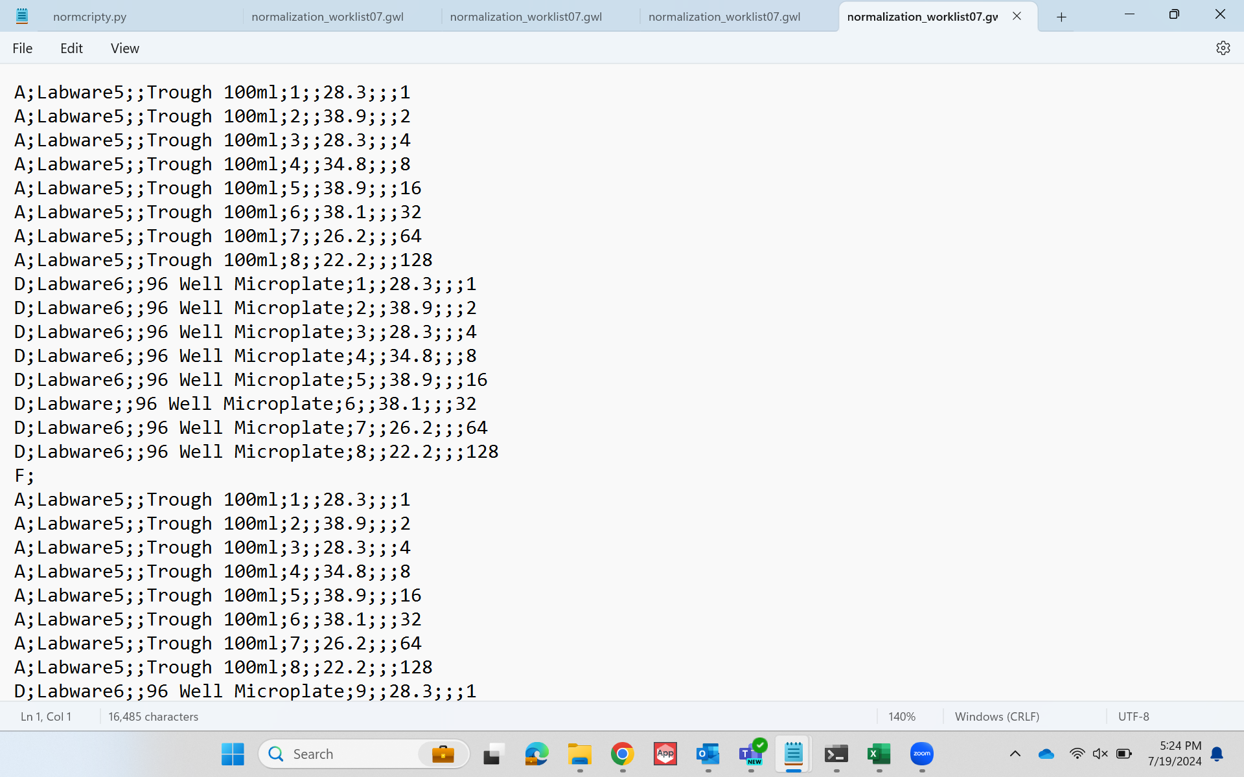Minimize the Notepad window
The height and width of the screenshot is (777, 1244).
click(x=1129, y=14)
